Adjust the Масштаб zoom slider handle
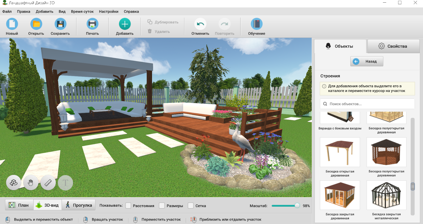Screen dimensions: 423x224 click(x=297, y=206)
